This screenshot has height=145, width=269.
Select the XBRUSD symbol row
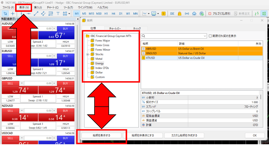202,49
